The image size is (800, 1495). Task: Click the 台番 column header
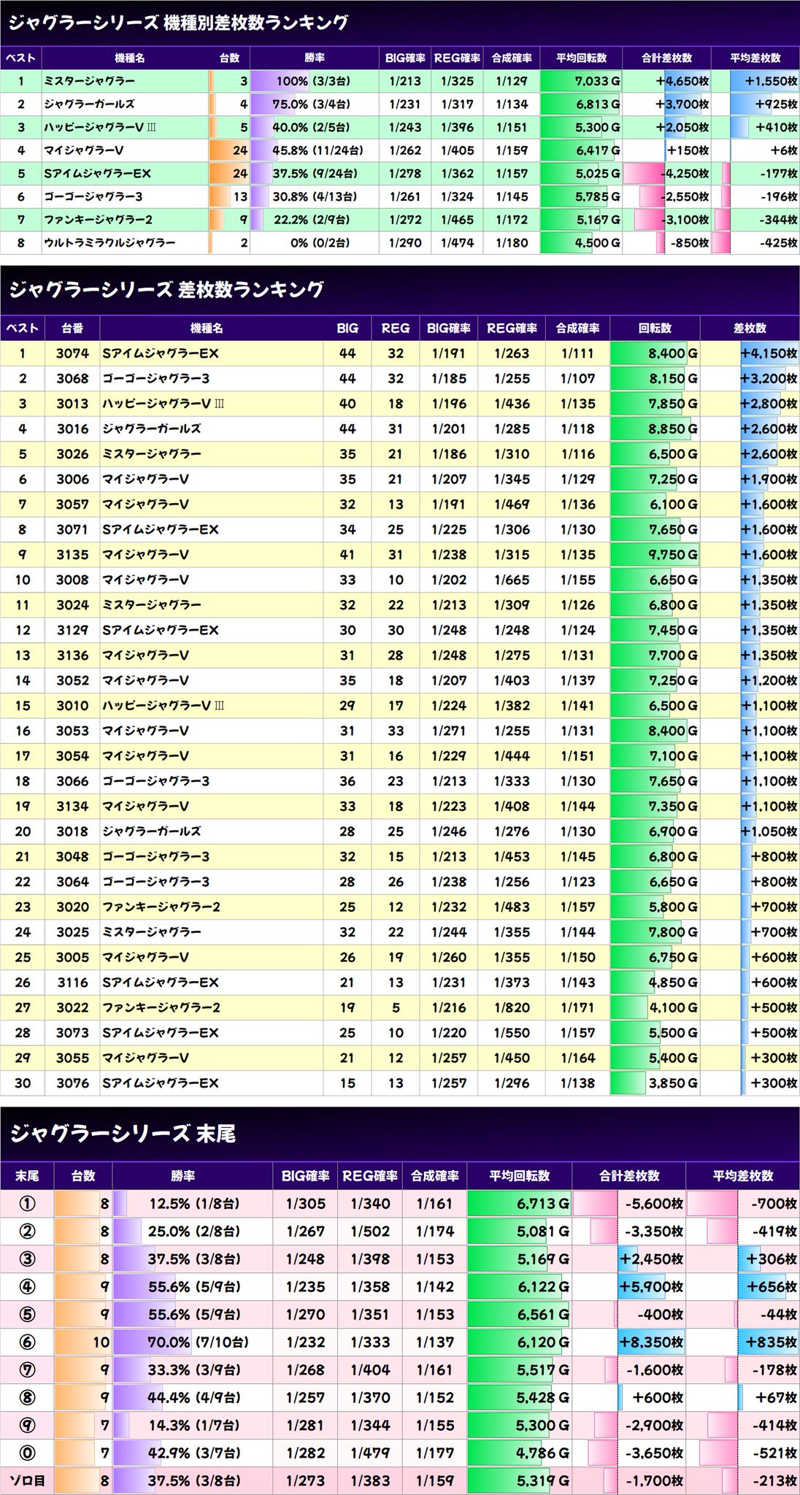click(72, 328)
